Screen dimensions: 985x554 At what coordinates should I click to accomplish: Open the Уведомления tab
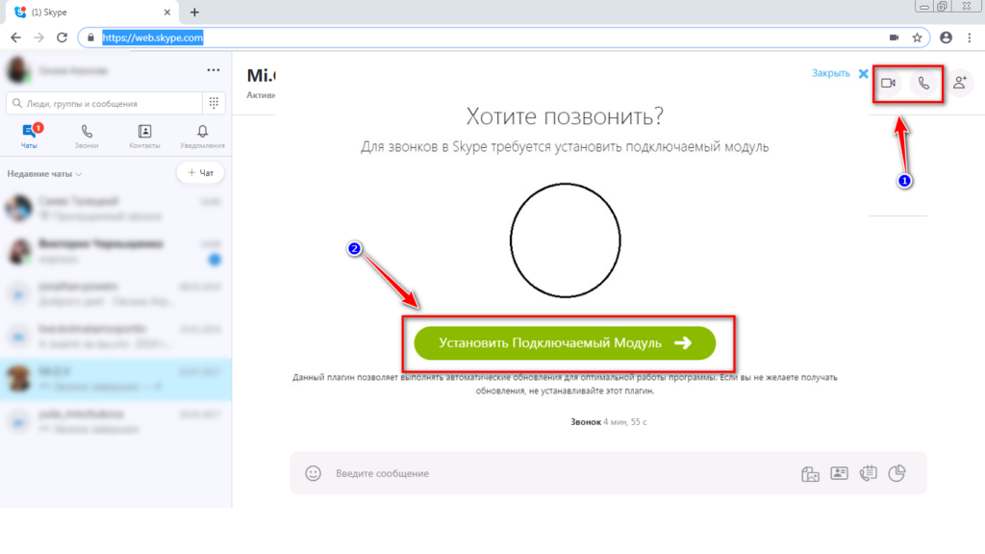point(202,137)
